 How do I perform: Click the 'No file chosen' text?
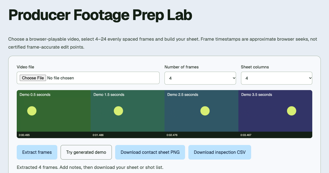(61, 78)
